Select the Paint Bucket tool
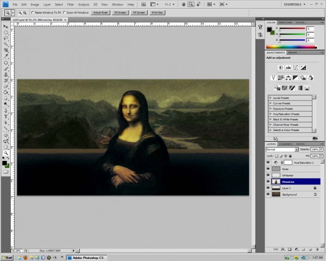This screenshot has width=326, height=261. coord(5,92)
